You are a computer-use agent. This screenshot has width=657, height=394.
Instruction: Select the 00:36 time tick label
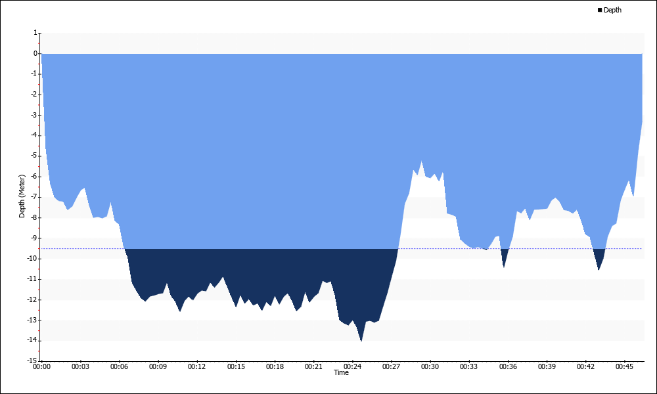click(x=508, y=367)
